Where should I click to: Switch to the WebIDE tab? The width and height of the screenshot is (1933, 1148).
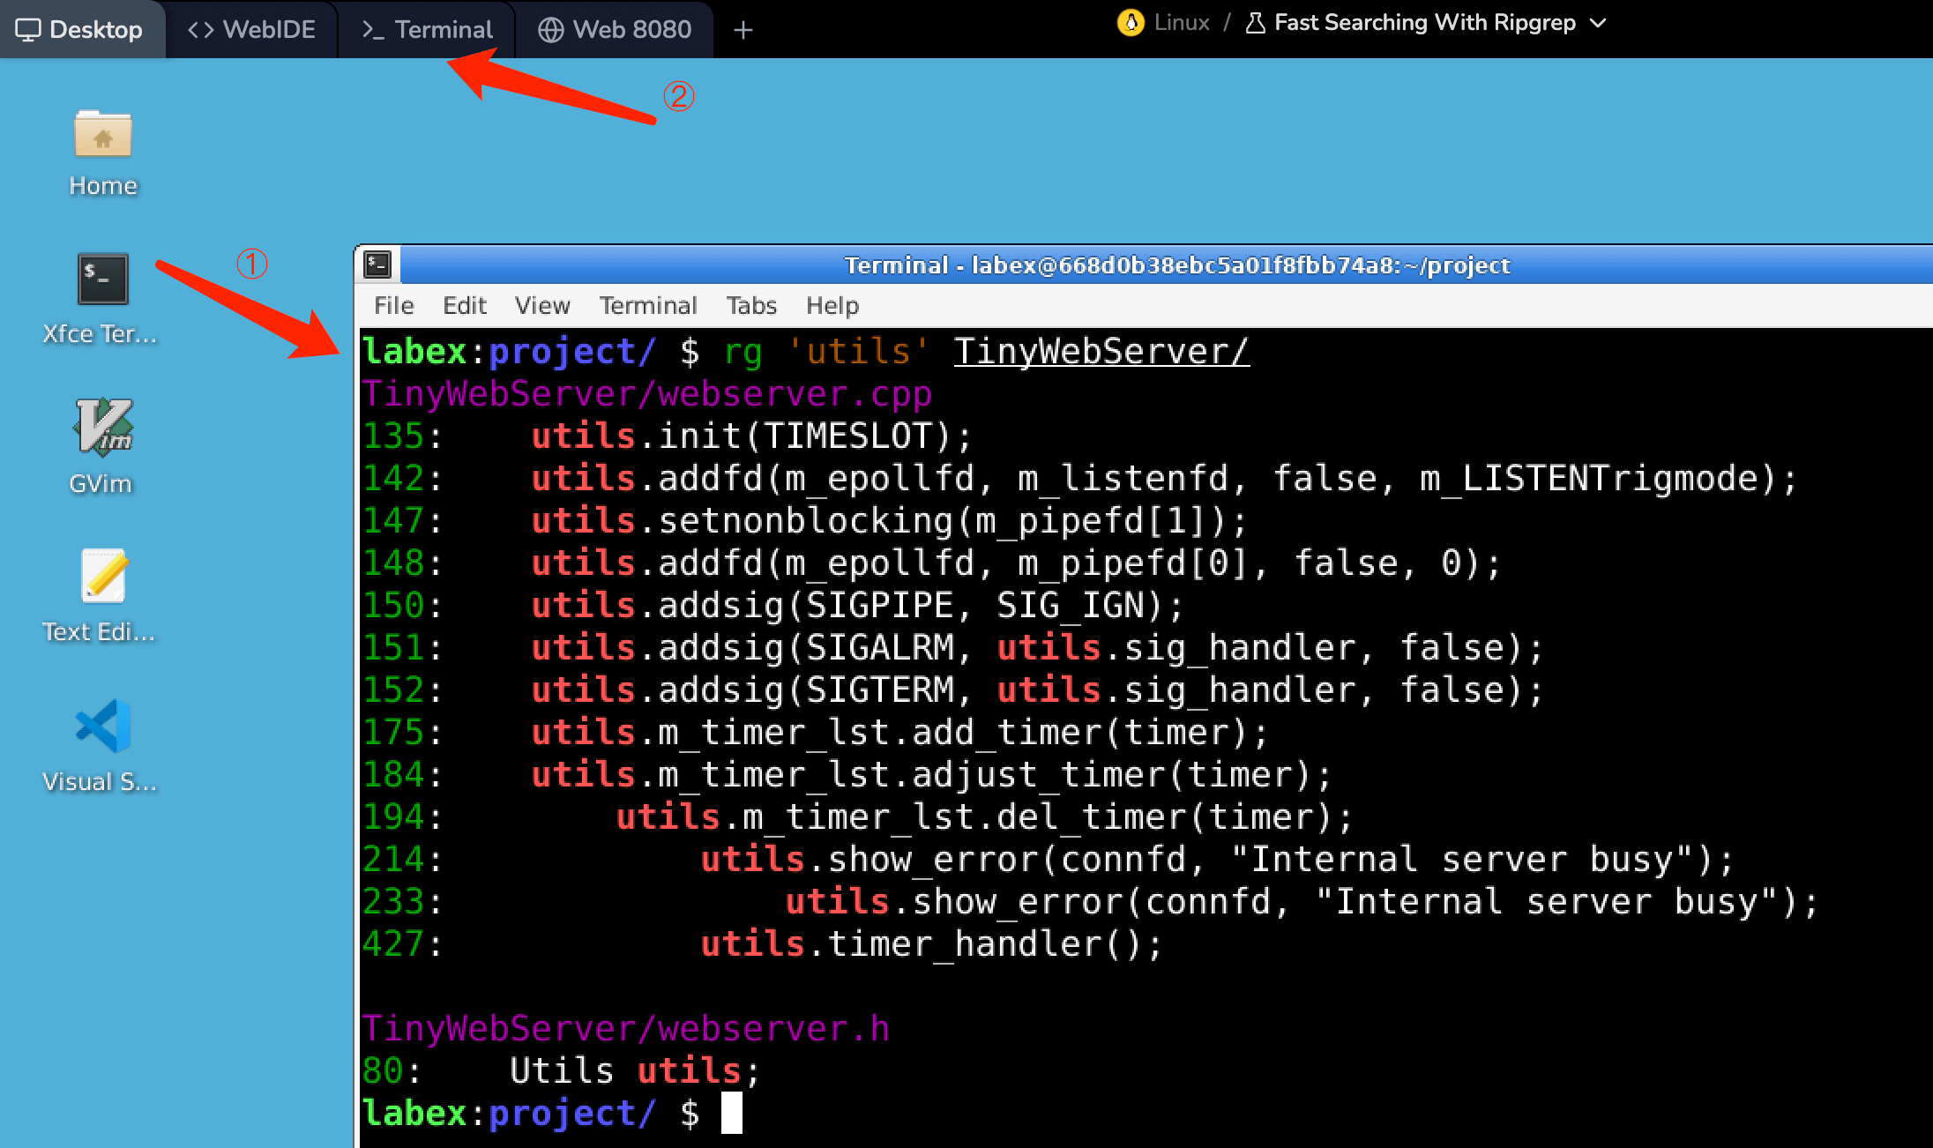pos(252,30)
